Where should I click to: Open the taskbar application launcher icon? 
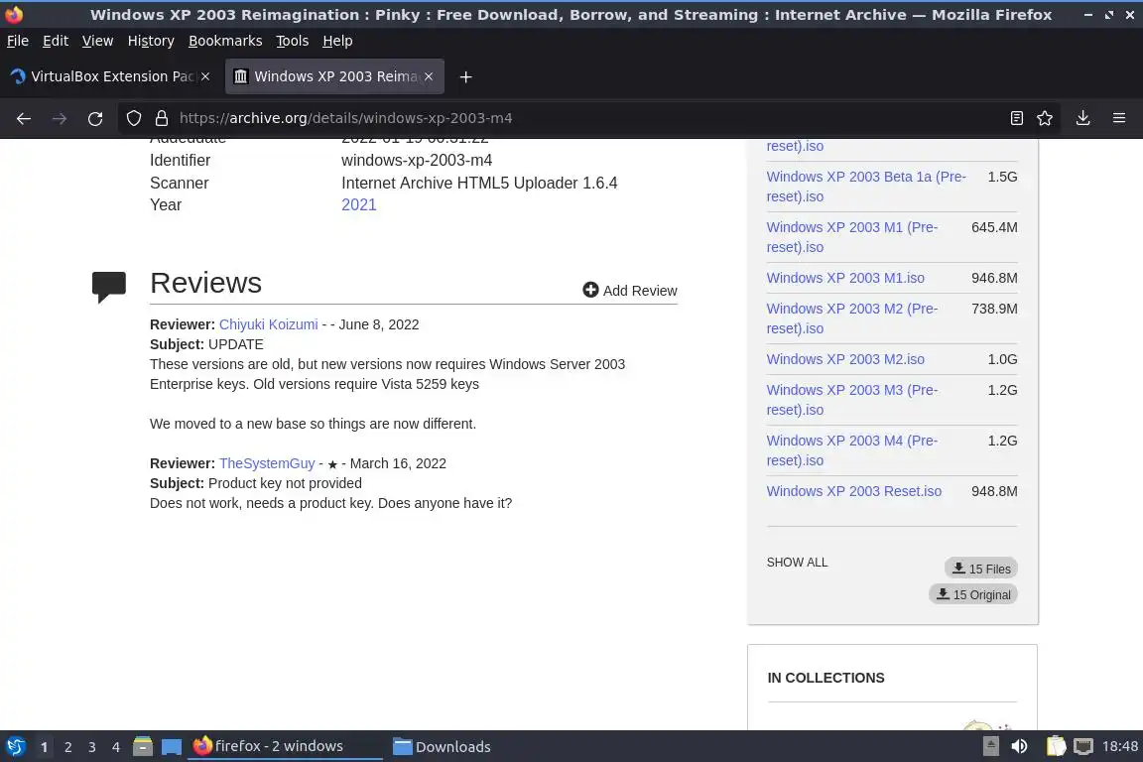15,746
